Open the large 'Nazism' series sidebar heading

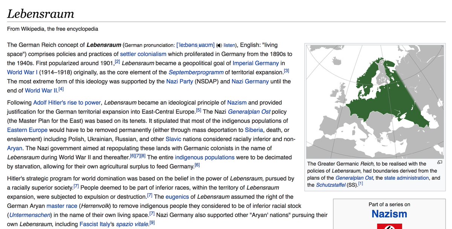coord(389,214)
